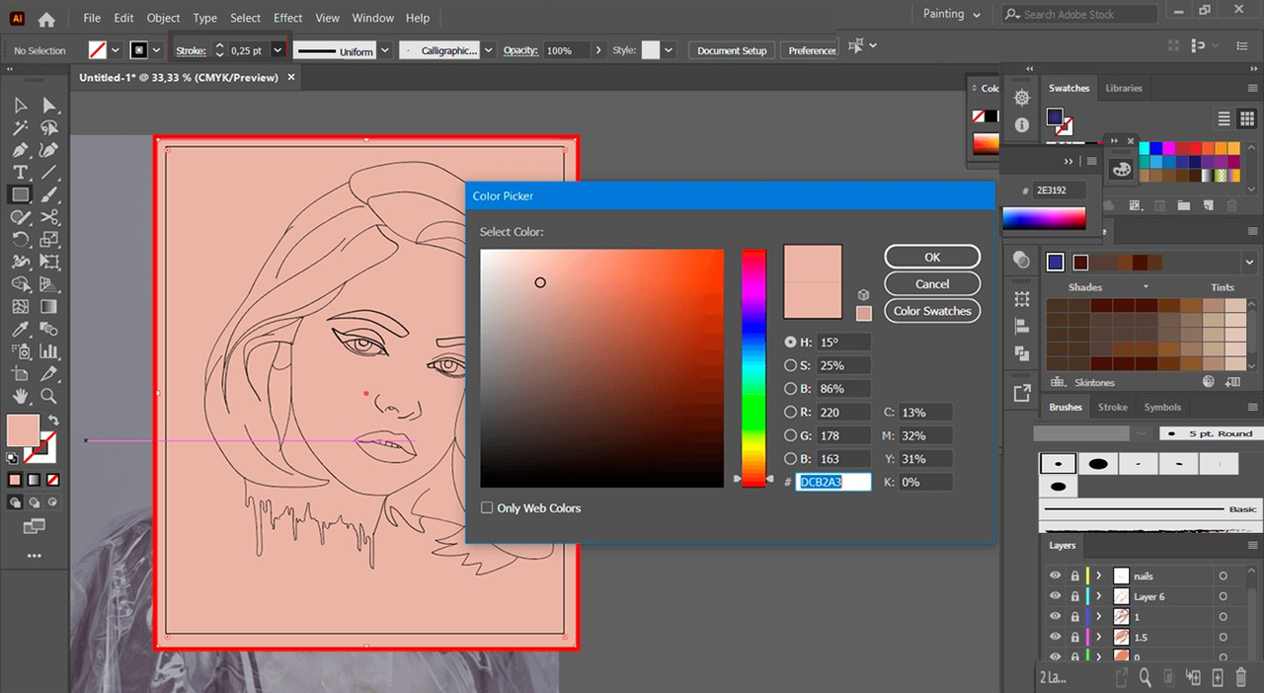Screen dimensions: 1264x693
Task: Enable the Only Web Colors checkbox
Action: pos(487,507)
